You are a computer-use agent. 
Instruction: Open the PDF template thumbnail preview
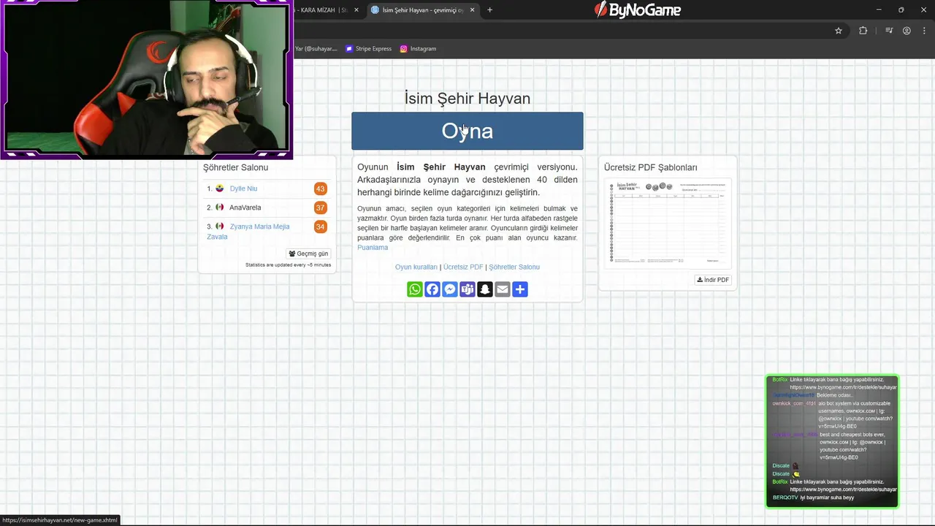tap(668, 223)
